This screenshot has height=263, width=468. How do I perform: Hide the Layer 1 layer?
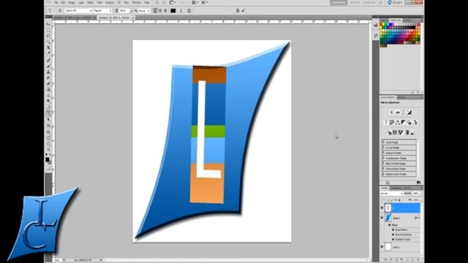pos(382,247)
